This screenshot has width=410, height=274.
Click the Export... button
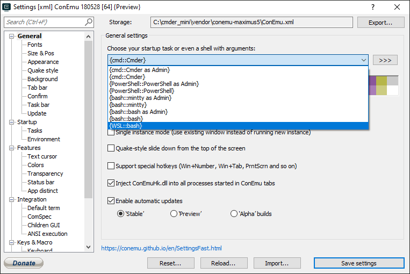(380, 23)
